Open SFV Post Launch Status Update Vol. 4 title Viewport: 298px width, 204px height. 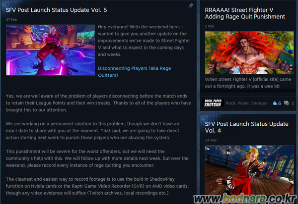tap(246, 127)
